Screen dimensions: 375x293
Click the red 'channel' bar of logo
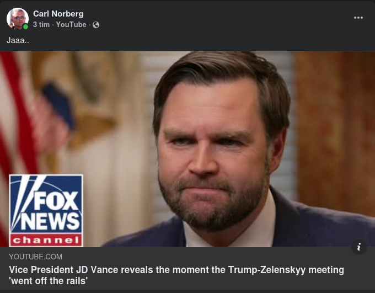46,240
